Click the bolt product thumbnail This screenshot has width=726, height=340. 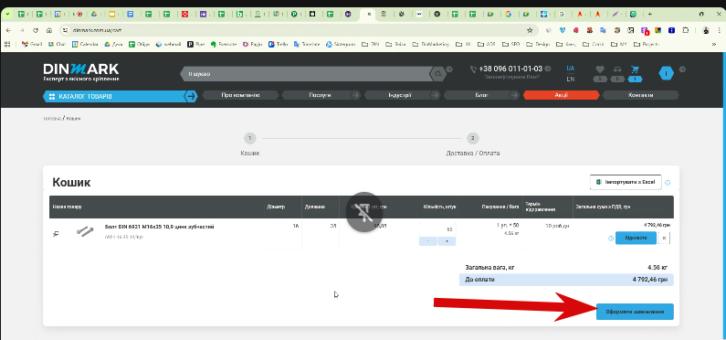[x=85, y=230]
